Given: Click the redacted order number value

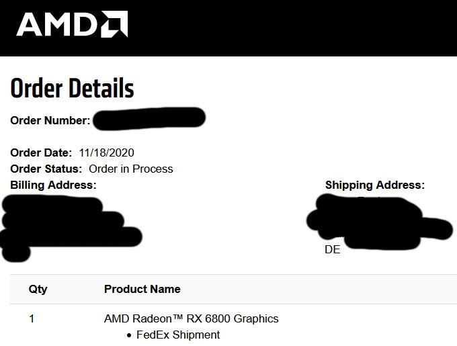Looking at the screenshot, I should [149, 120].
